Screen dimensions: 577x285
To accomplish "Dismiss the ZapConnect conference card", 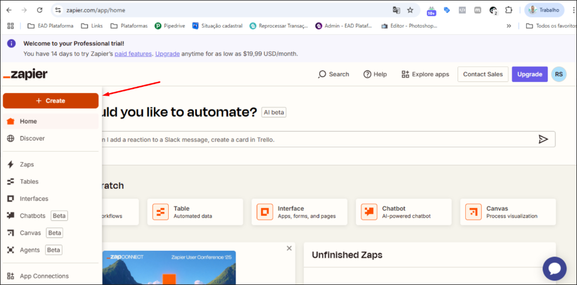I will [x=289, y=248].
